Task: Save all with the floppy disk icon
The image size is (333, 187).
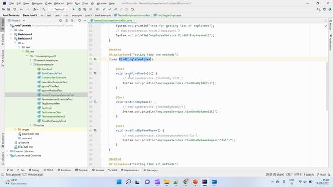Action: tap(9, 9)
